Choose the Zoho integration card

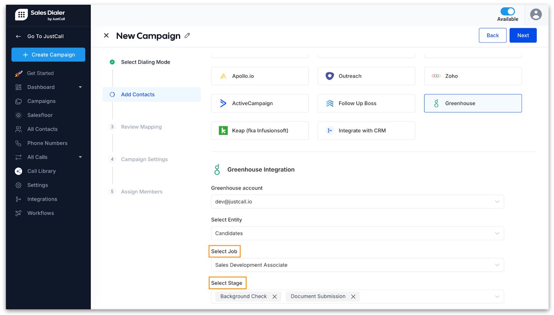point(473,76)
